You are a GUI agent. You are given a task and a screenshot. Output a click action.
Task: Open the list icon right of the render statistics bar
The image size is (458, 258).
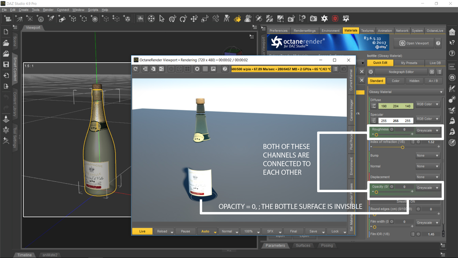click(336, 69)
